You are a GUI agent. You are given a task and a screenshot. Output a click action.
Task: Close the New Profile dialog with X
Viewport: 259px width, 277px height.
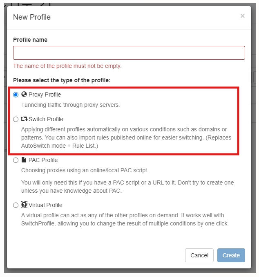click(x=243, y=16)
